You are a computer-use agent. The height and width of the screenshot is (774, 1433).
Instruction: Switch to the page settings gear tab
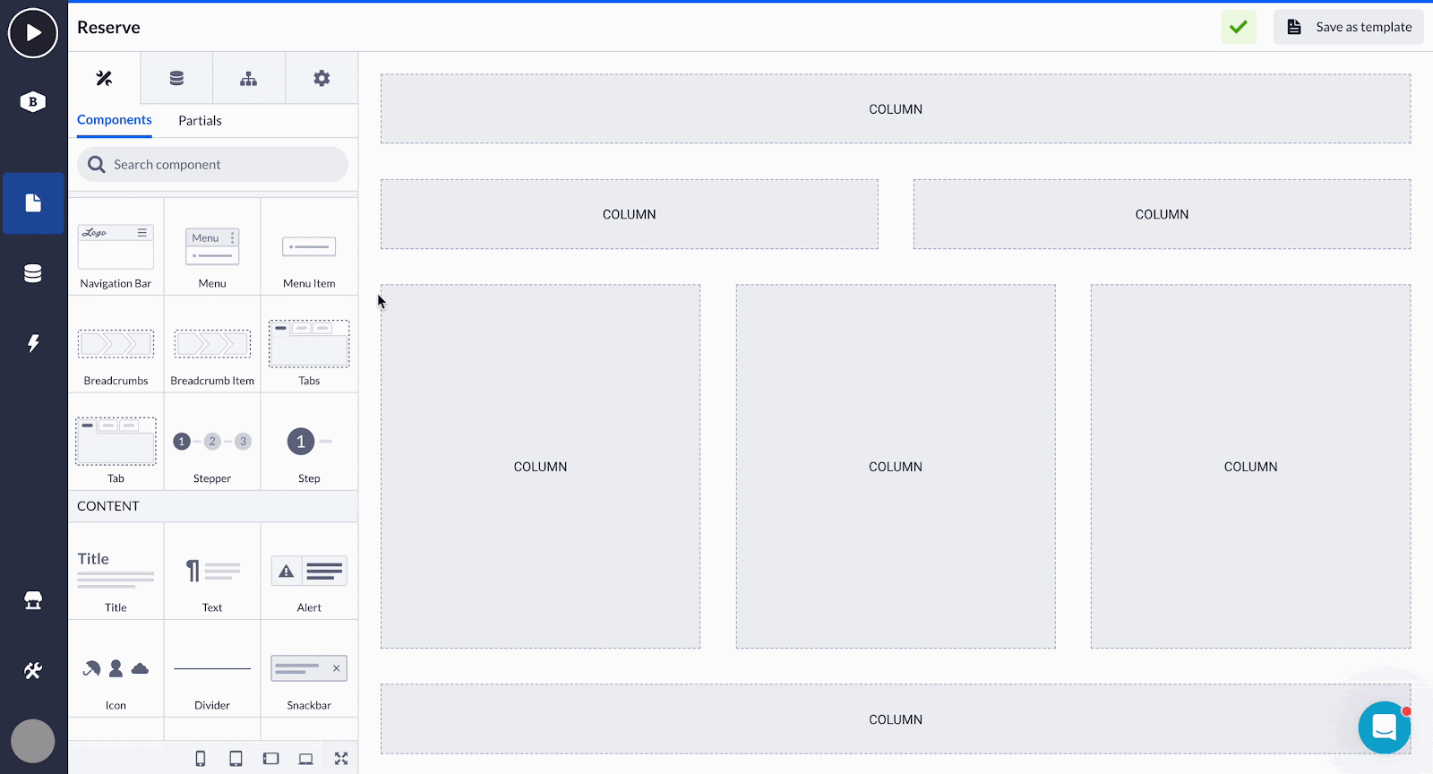pyautogui.click(x=322, y=78)
